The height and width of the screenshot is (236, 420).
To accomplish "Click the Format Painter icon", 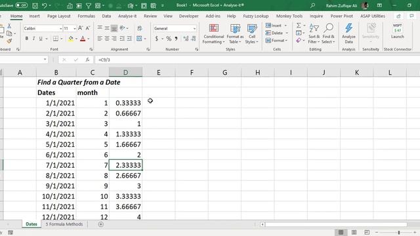I will [9, 41].
